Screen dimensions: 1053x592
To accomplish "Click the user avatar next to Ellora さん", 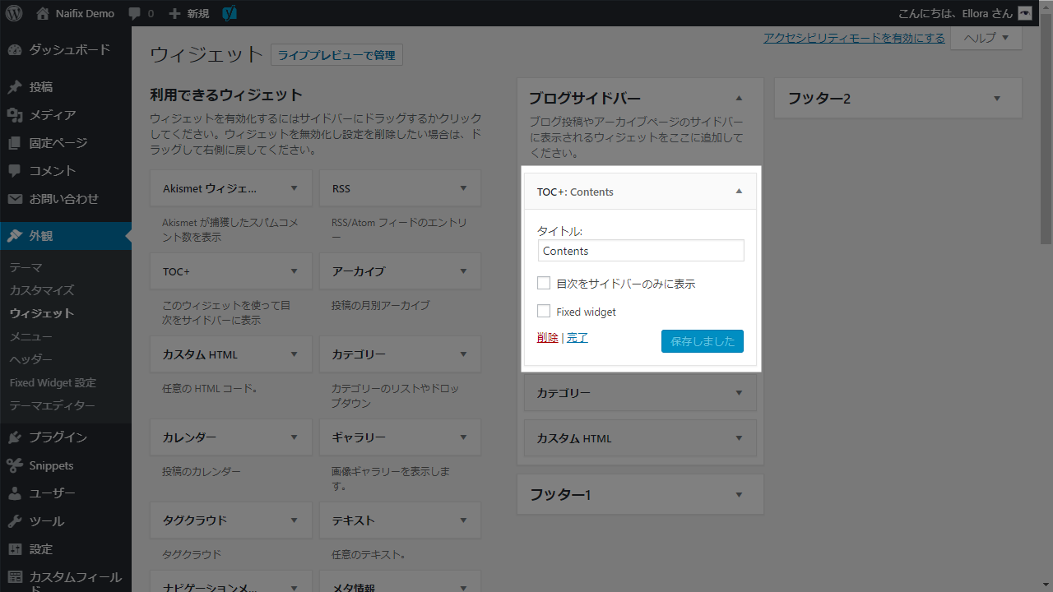I will [x=1024, y=13].
